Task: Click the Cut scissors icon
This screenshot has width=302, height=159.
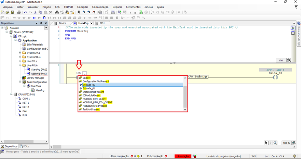Action: [x=36, y=13]
